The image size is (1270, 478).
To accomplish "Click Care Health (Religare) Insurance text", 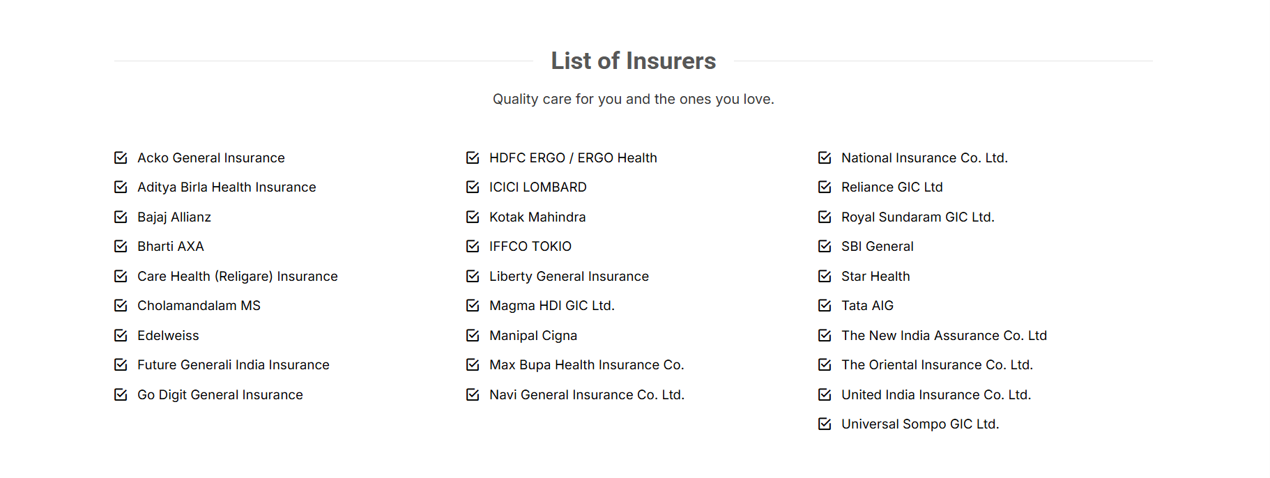I will tap(237, 277).
